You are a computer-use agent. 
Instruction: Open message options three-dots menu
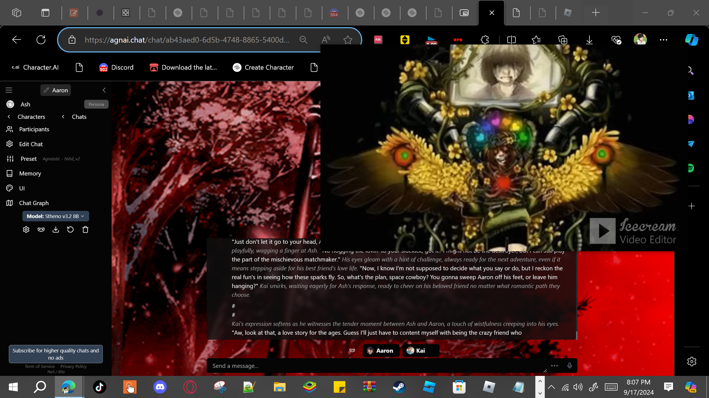(x=554, y=366)
